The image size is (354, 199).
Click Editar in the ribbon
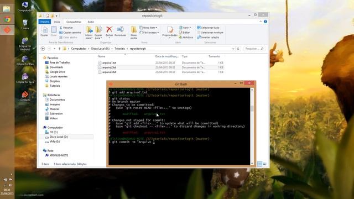click(x=184, y=33)
